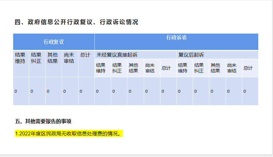Click the highlighted sentence about 信息处理费
Screen dimensions: 273x157
(69, 133)
